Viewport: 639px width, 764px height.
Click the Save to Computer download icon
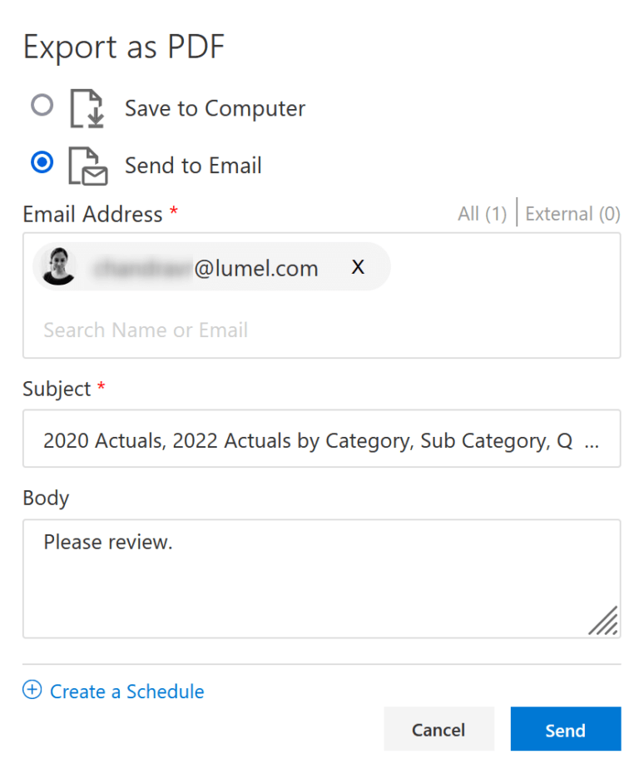point(87,109)
